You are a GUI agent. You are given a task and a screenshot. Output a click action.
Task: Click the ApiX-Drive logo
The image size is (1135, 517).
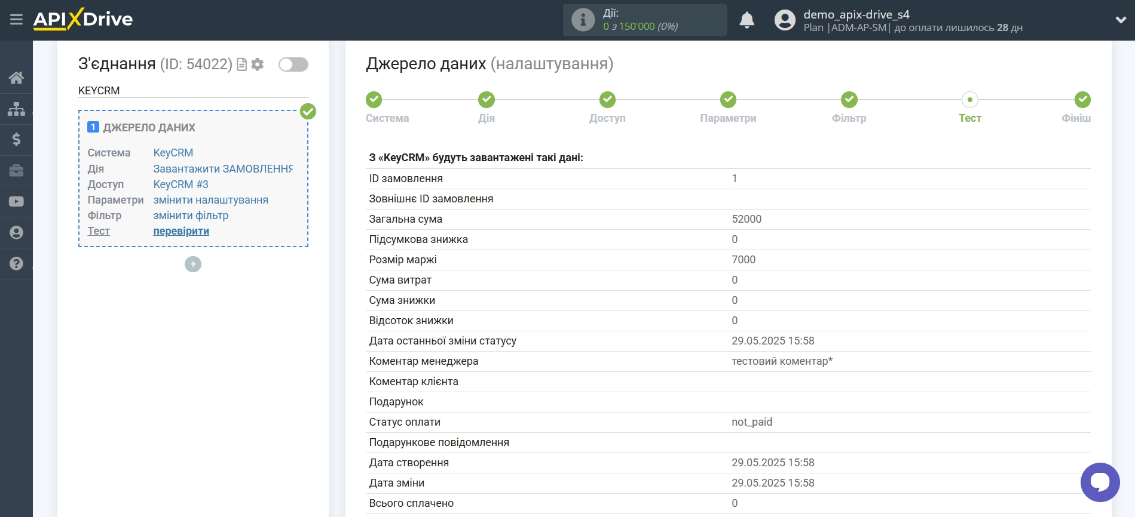click(x=83, y=19)
